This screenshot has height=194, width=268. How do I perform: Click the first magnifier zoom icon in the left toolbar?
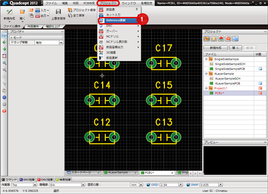pos(4,63)
